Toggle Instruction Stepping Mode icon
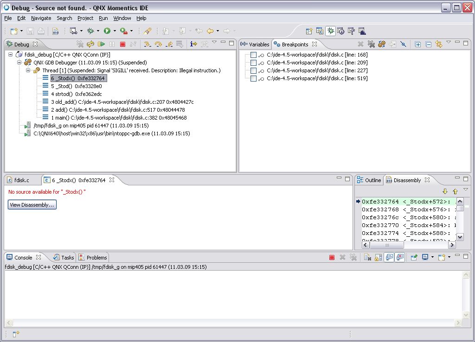 (x=193, y=44)
